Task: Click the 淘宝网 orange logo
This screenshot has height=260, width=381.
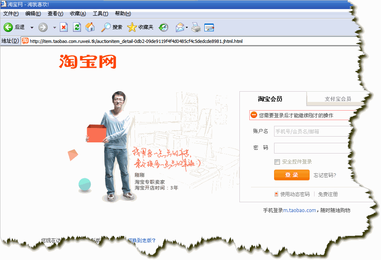Action: [x=88, y=61]
